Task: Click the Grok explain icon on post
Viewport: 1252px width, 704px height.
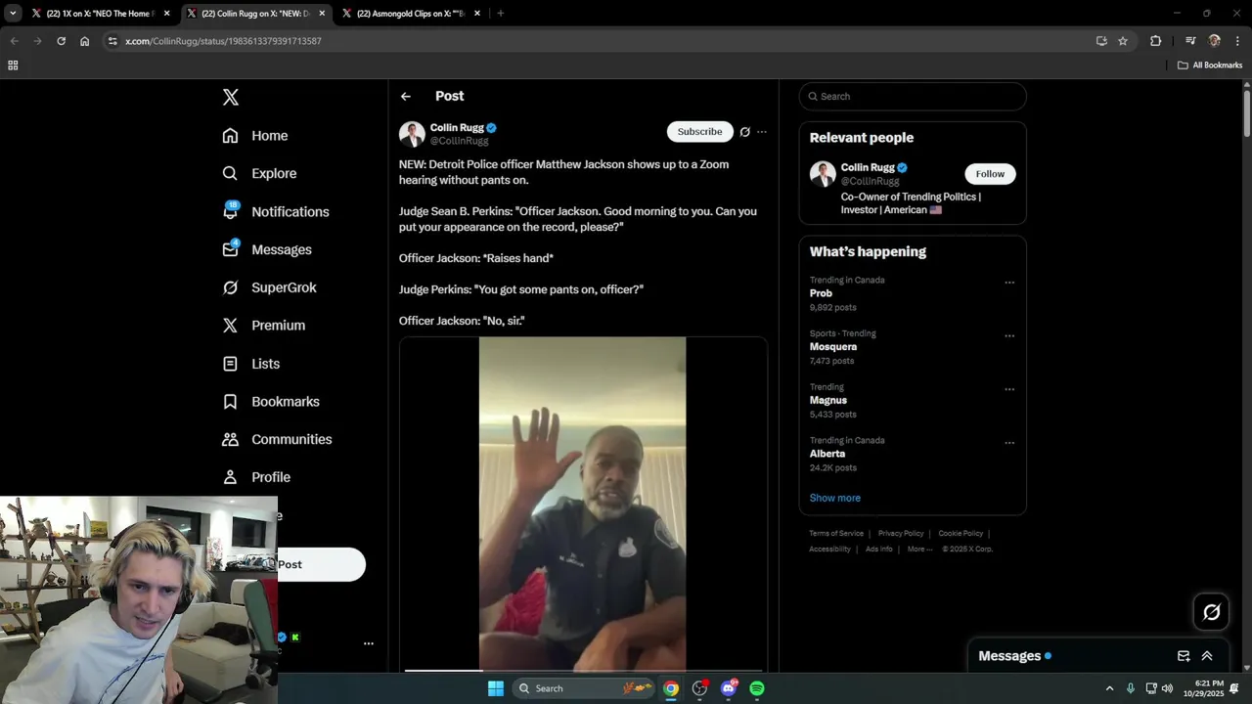Action: (744, 132)
